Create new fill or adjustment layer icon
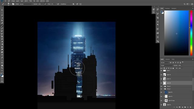This screenshot has height=109, width=194. point(182,107)
